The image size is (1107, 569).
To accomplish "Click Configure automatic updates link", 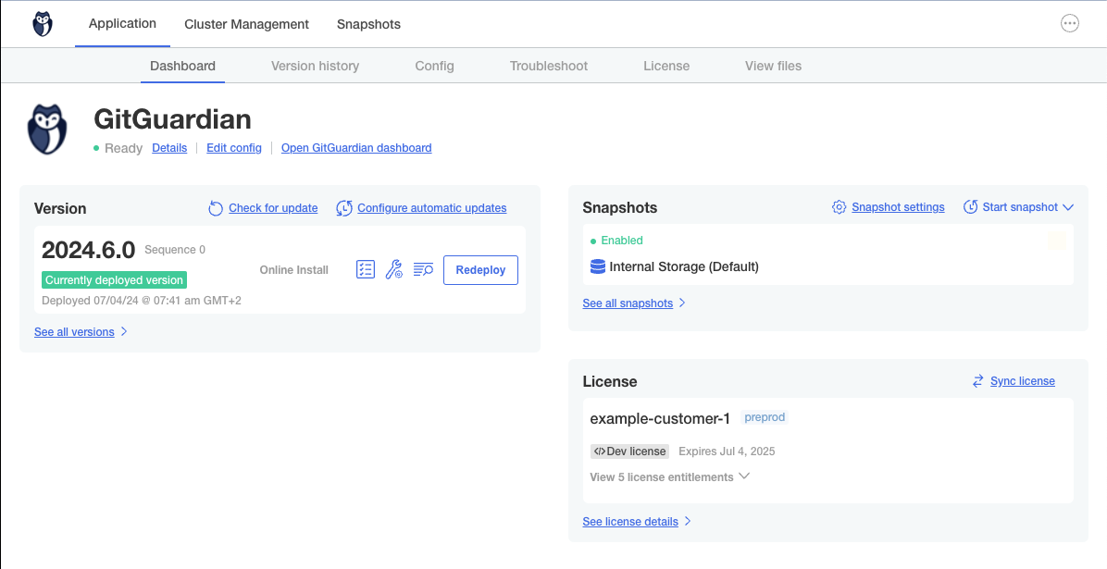I will pos(432,208).
